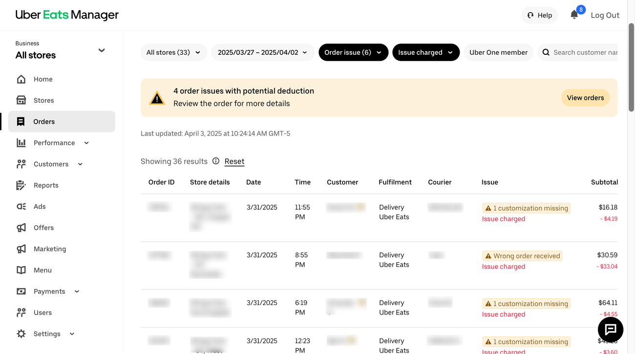Click the 1 customization missing tag on the 6:19 PM order
The image size is (635, 354).
point(526,304)
